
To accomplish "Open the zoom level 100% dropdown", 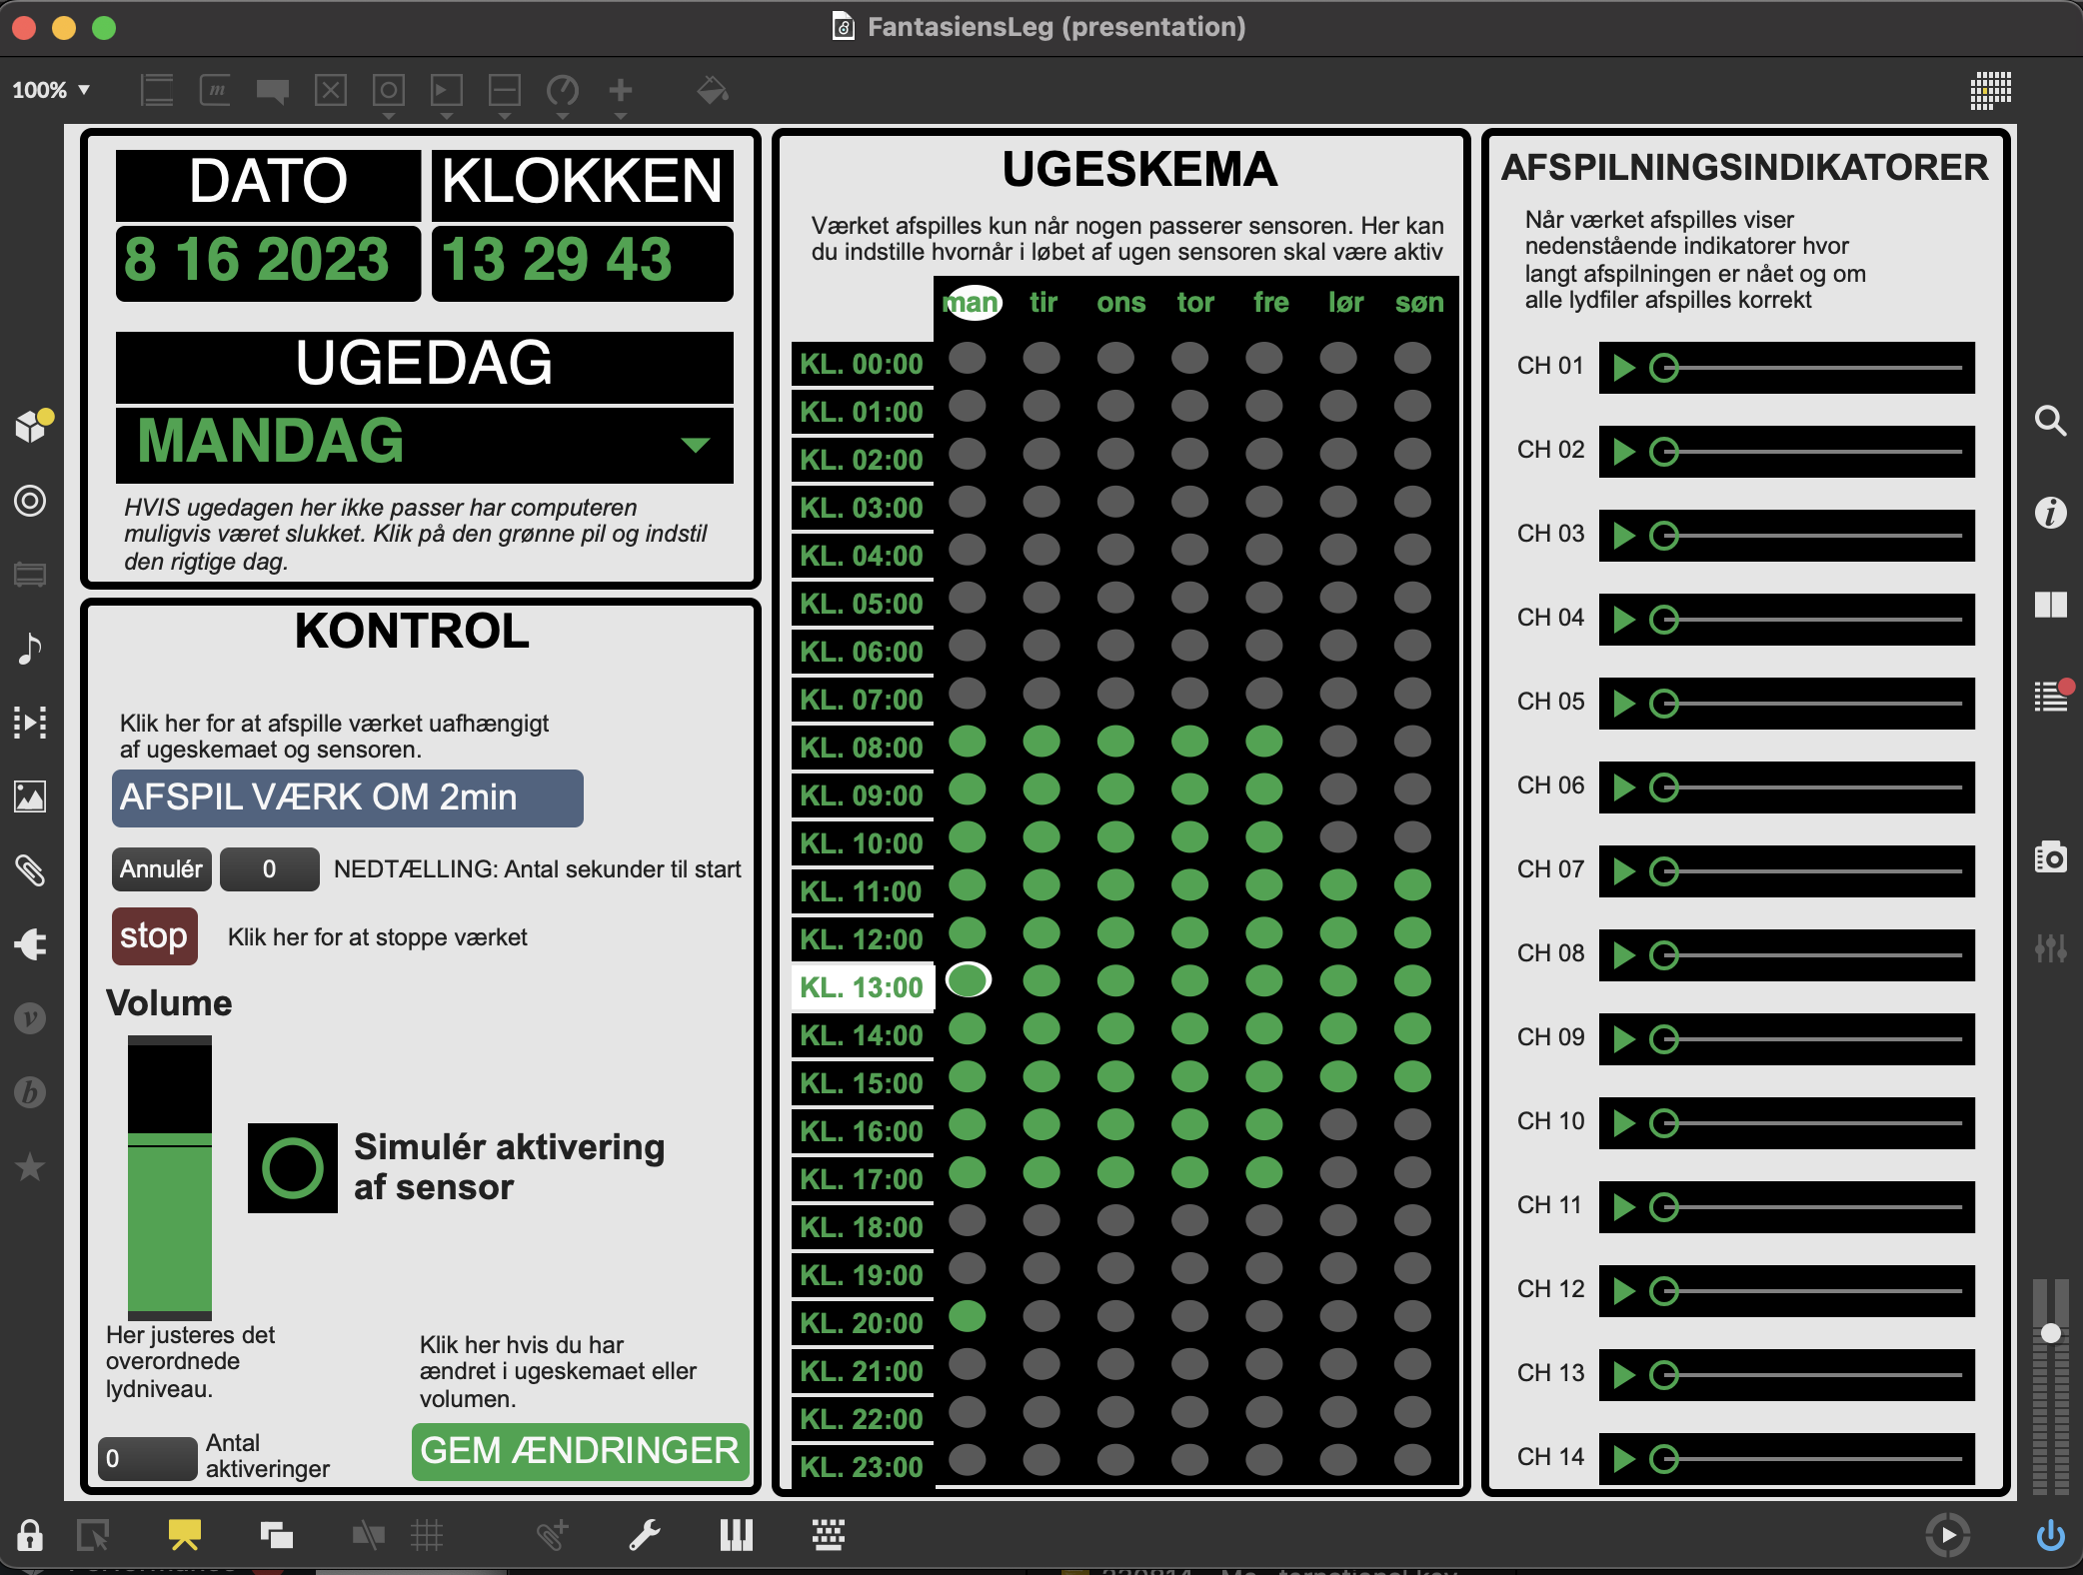I will (51, 90).
